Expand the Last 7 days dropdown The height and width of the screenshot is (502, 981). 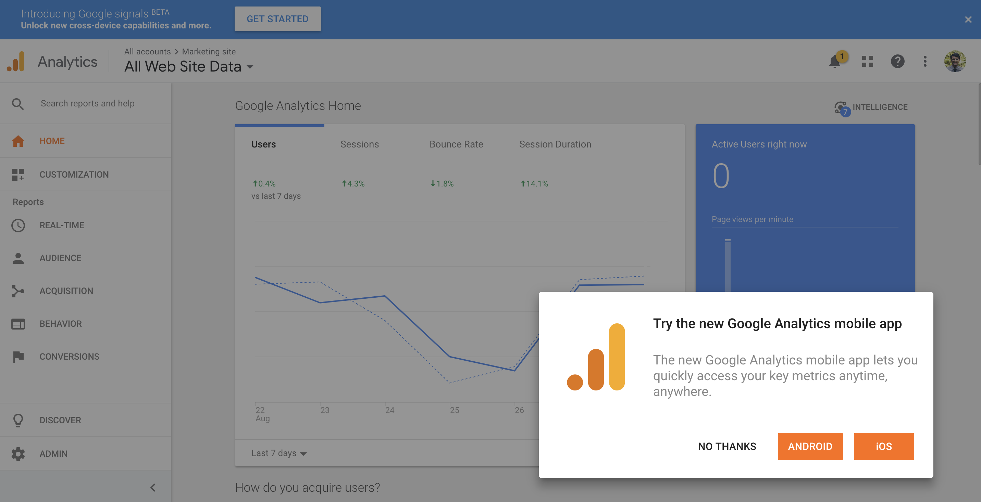tap(278, 453)
